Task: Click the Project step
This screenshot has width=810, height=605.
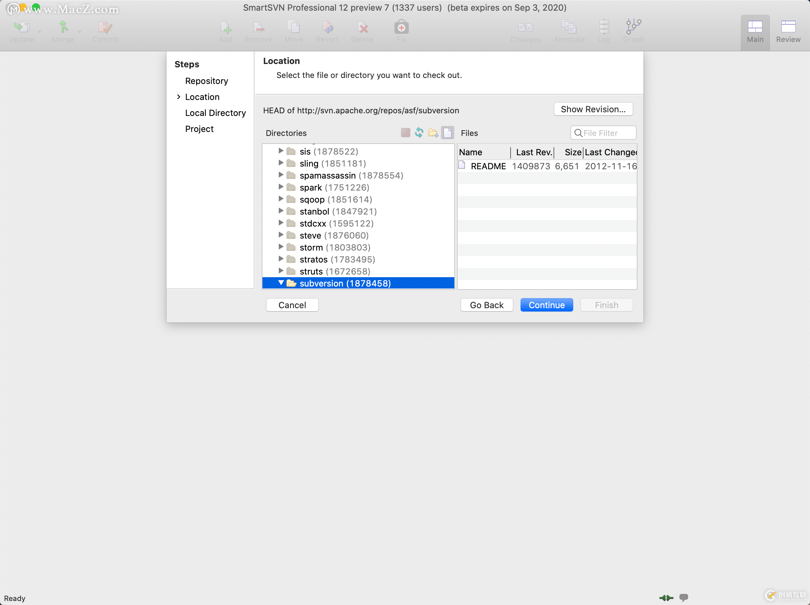Action: tap(199, 129)
